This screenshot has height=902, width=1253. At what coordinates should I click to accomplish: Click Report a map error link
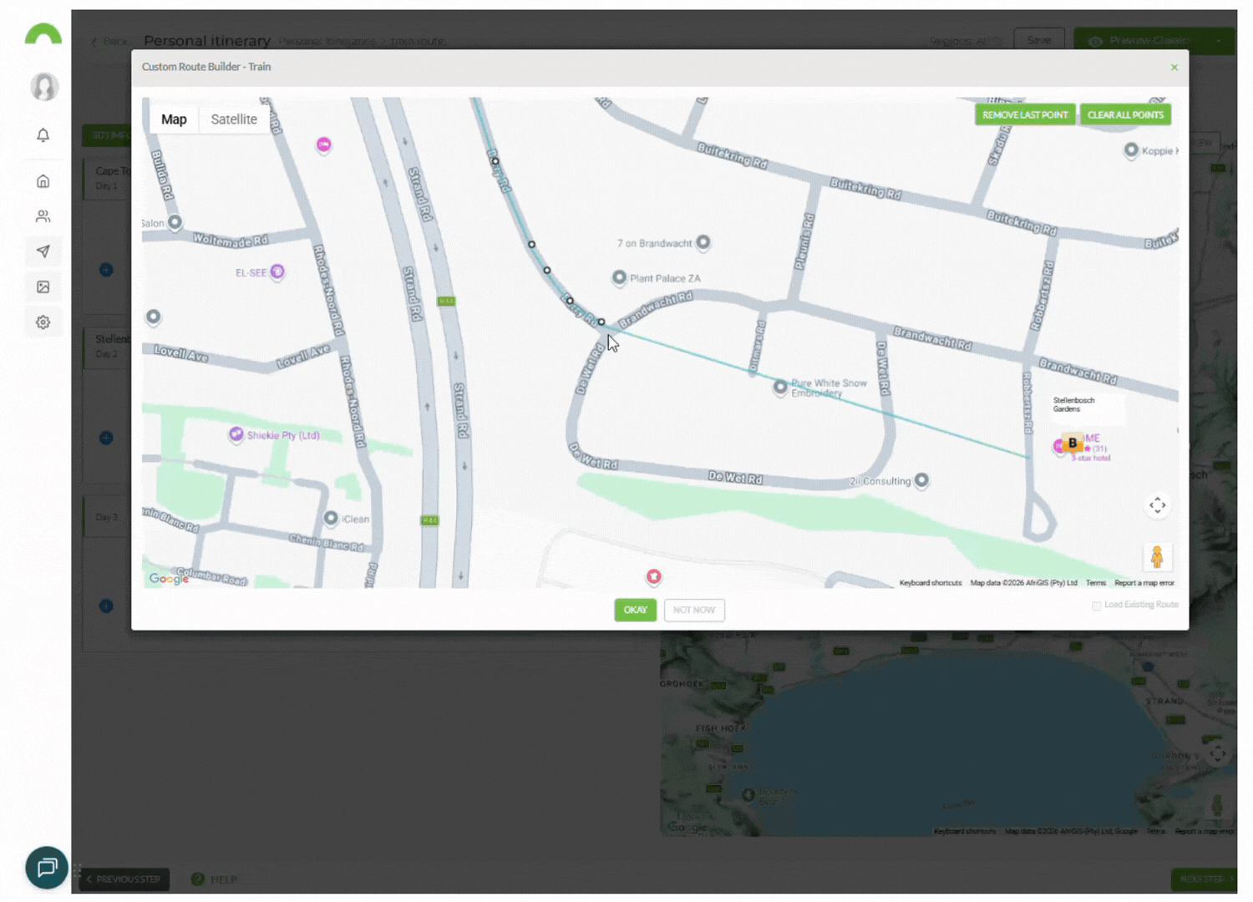[x=1144, y=583]
